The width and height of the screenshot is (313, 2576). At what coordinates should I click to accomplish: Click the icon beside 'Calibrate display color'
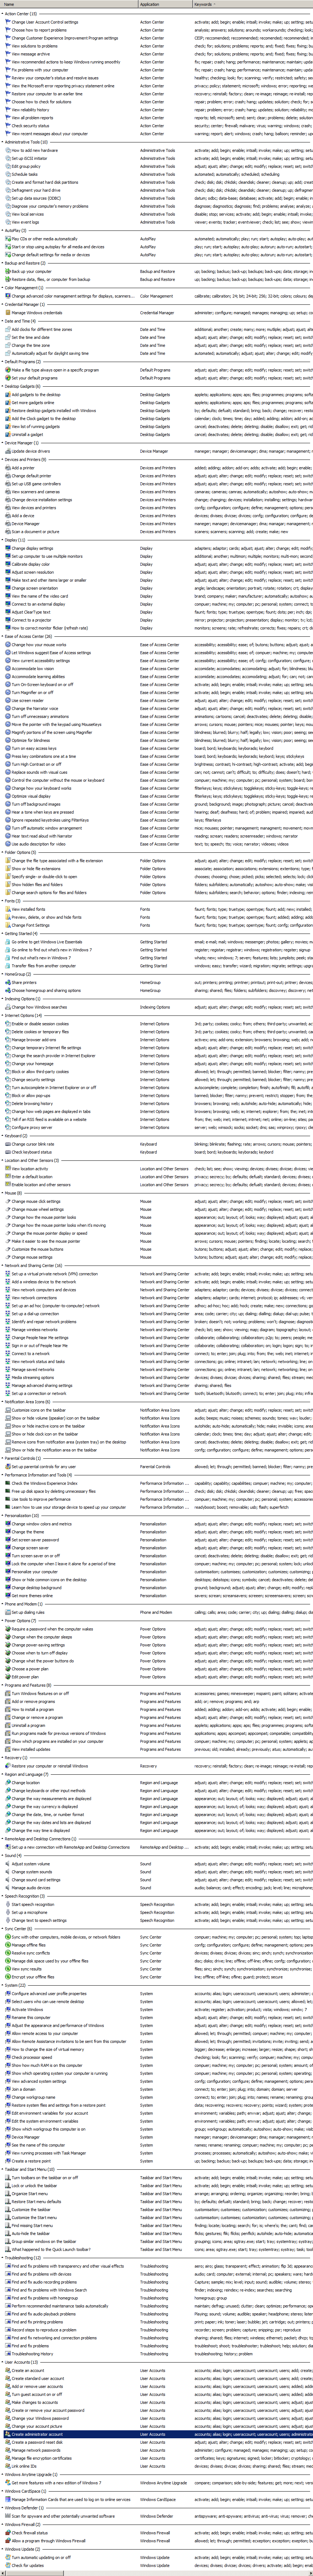coord(8,564)
